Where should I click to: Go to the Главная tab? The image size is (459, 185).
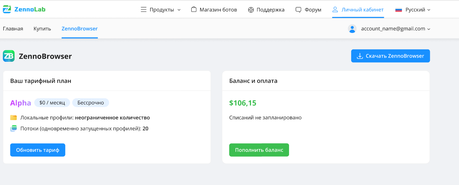coord(13,29)
